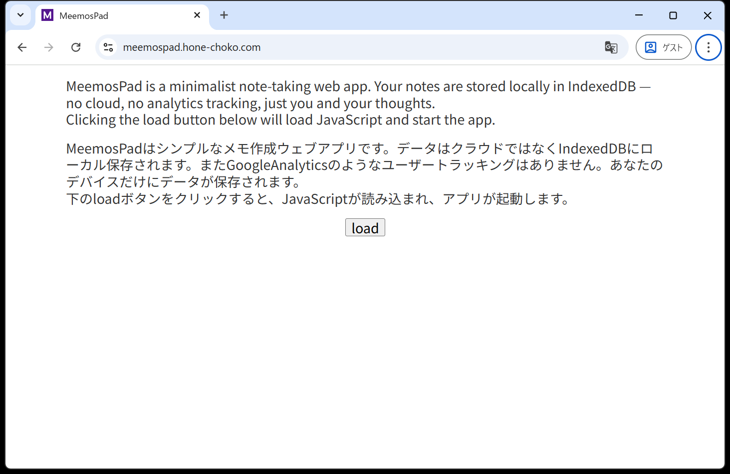This screenshot has height=474, width=730.
Task: Close the MeemosPad tab
Action: tap(197, 15)
